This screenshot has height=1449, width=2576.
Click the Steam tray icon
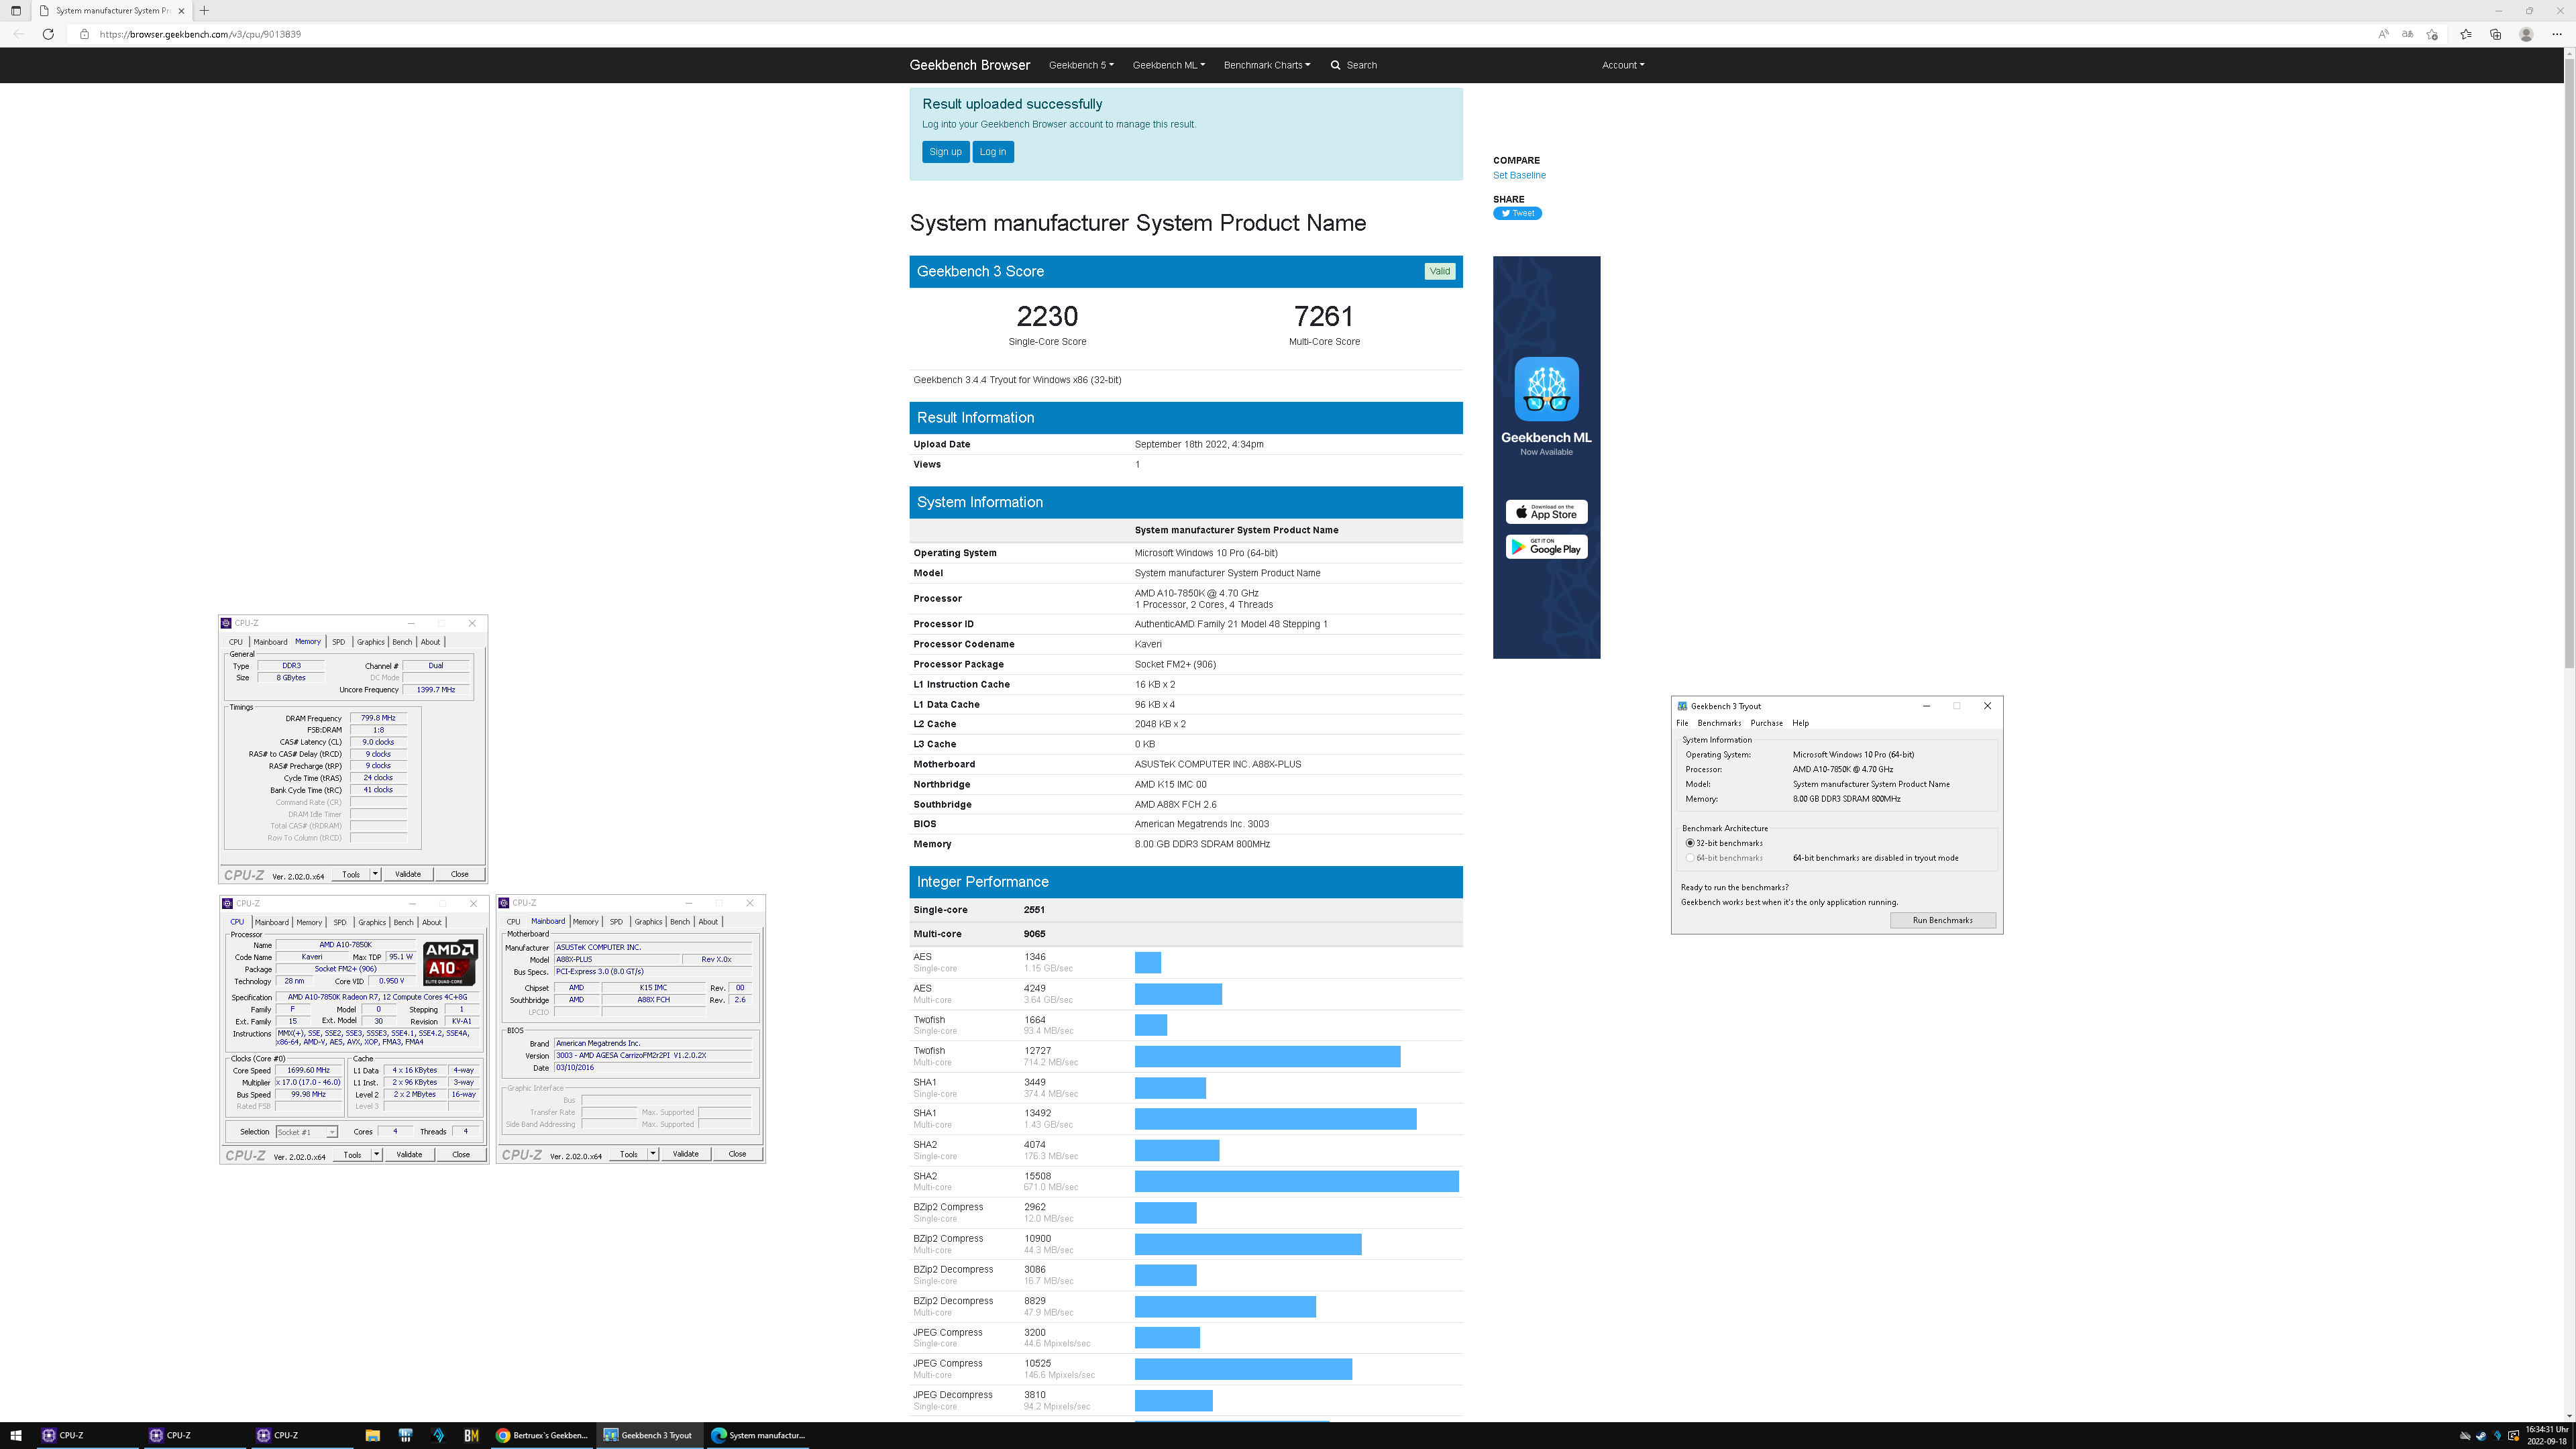(2481, 1436)
